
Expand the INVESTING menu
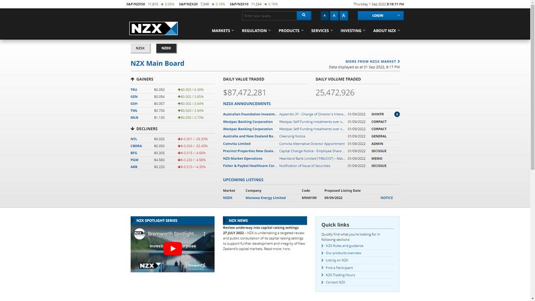click(353, 31)
